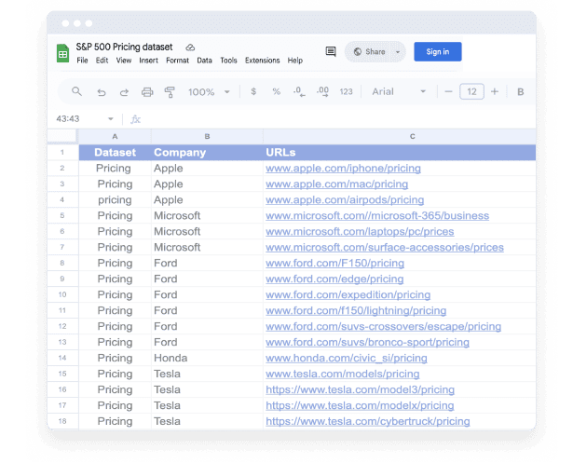This screenshot has height=463, width=573.
Task: Increase decimal places
Action: [x=322, y=91]
